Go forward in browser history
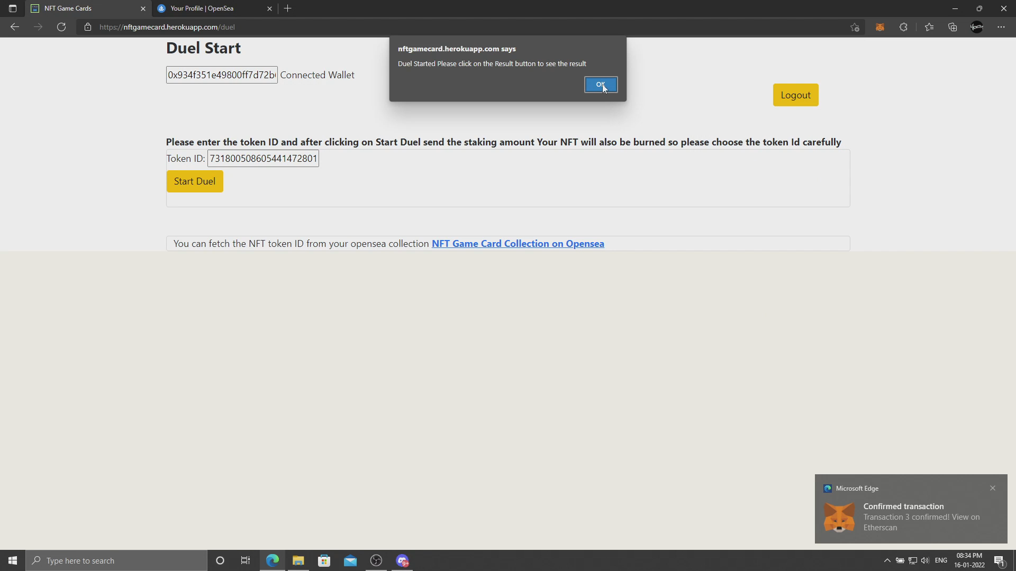Viewport: 1016px width, 571px height. 38,27
